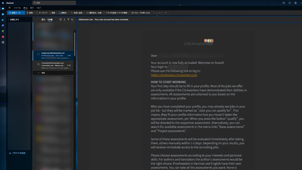This screenshot has height=170, width=302.
Task: Click 報告 report in the toolbar
Action: (x=52, y=13)
